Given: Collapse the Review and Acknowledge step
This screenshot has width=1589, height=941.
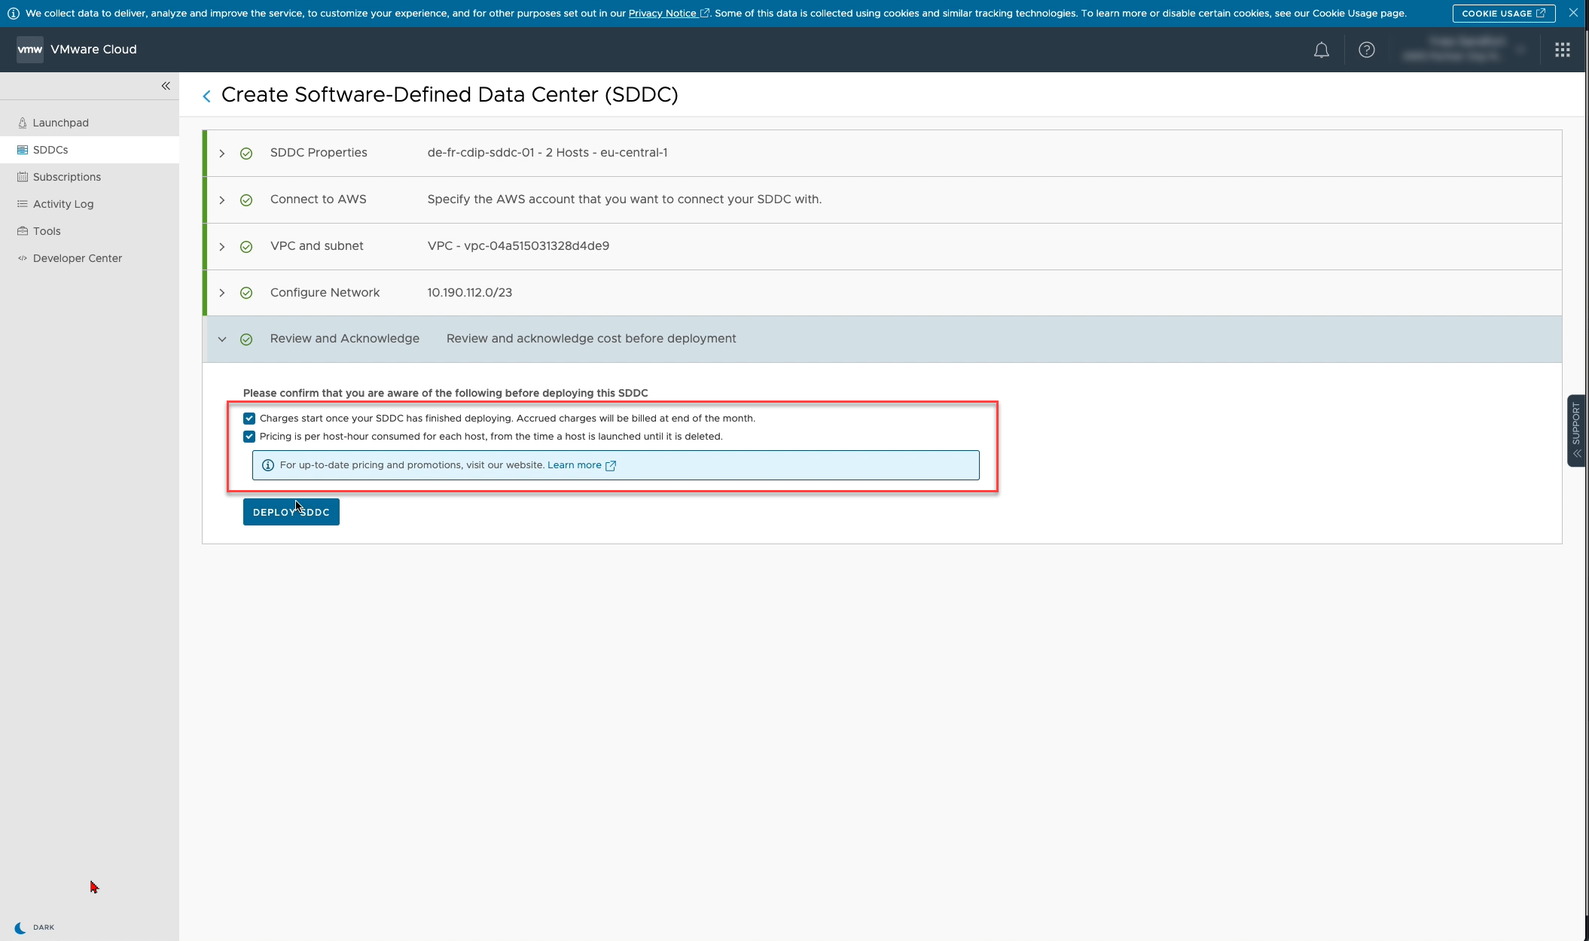Looking at the screenshot, I should coord(222,340).
